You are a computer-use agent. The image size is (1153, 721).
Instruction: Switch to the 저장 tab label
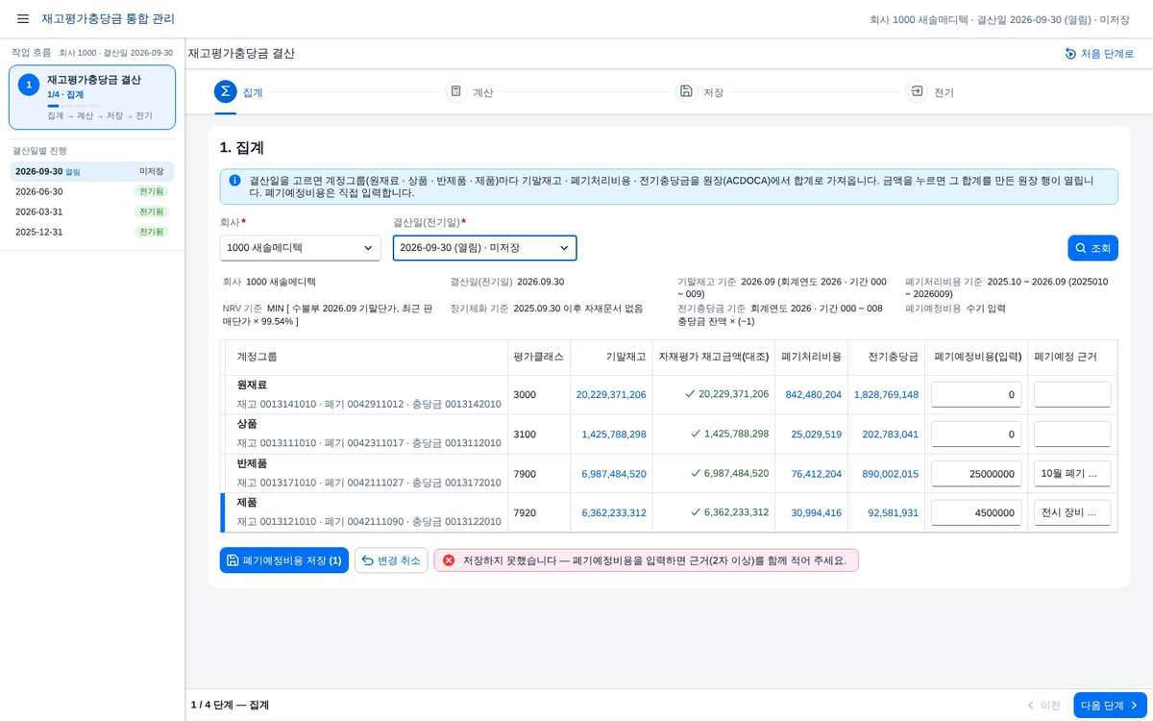point(714,93)
